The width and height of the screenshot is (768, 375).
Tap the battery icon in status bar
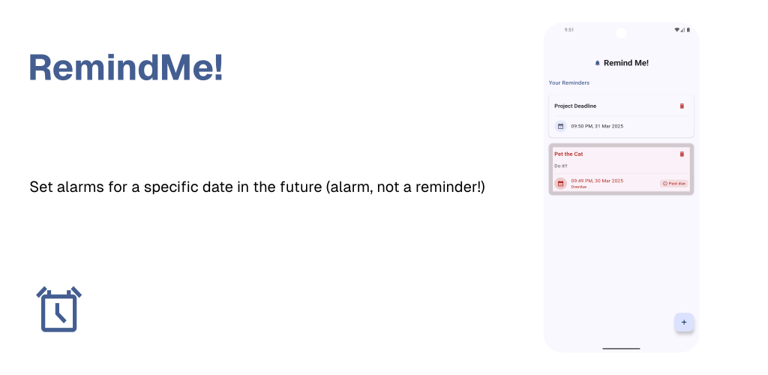tap(688, 30)
